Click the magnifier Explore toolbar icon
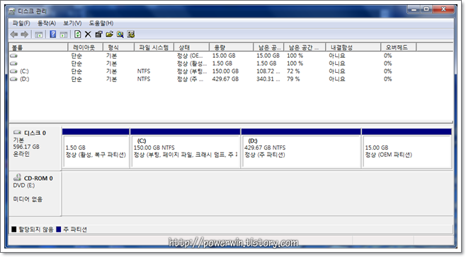The width and height of the screenshot is (466, 257). click(x=120, y=35)
